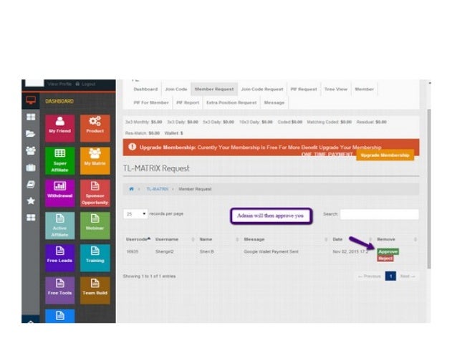Open the Training tile

point(95,258)
